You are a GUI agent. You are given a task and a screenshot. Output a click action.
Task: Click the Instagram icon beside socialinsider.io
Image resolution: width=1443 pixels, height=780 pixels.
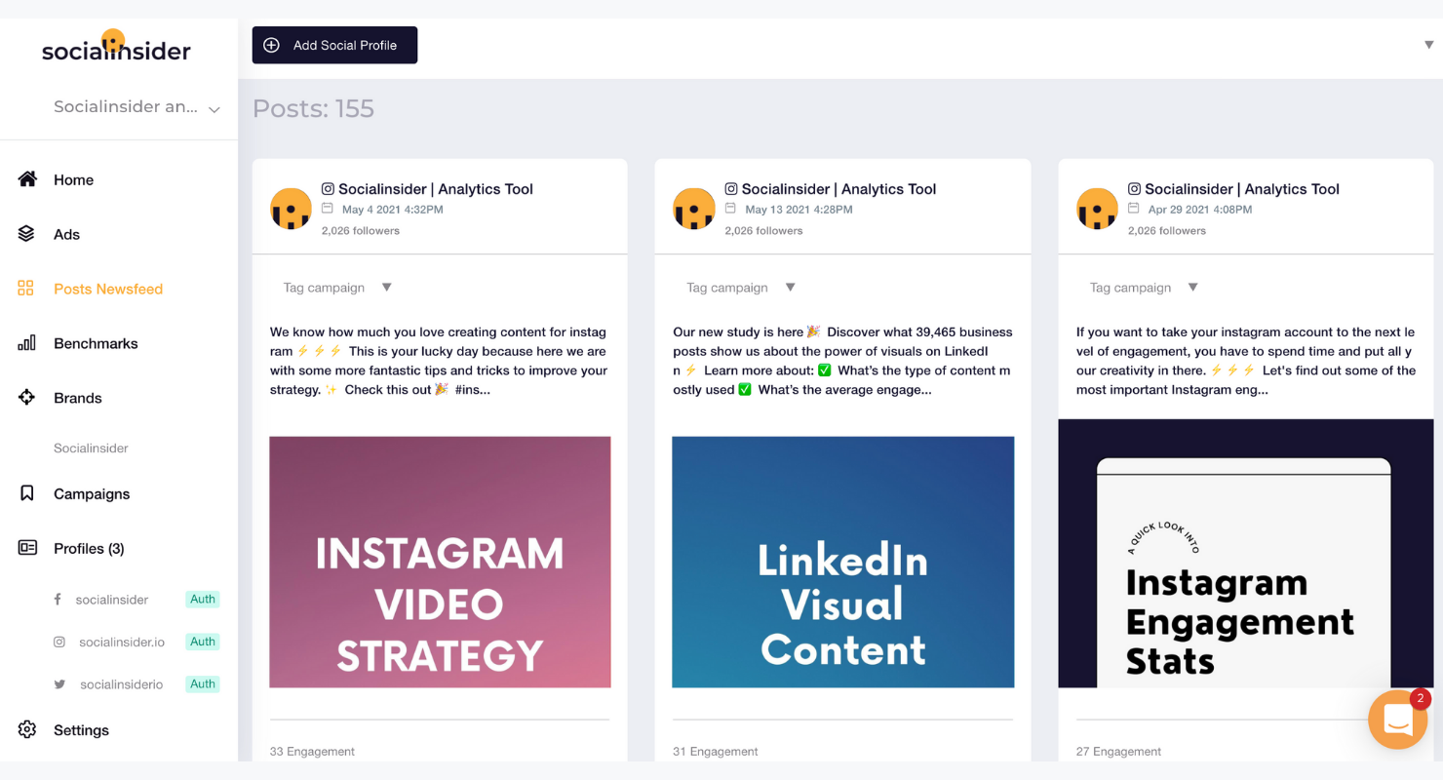pos(59,642)
